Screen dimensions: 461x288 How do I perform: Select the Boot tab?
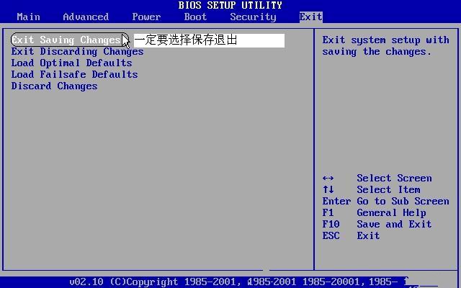coord(195,17)
